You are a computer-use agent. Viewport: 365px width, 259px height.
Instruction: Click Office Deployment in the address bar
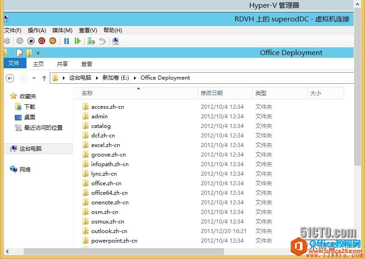pyautogui.click(x=165, y=78)
